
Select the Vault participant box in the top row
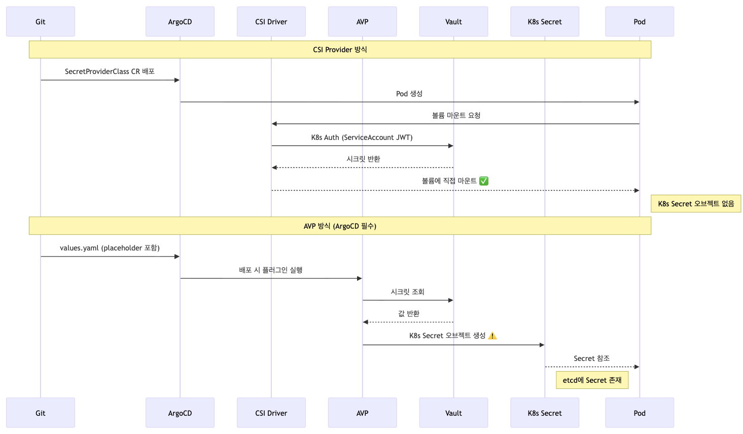454,22
